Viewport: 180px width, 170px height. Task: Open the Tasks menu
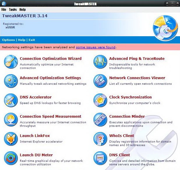pos(13,10)
